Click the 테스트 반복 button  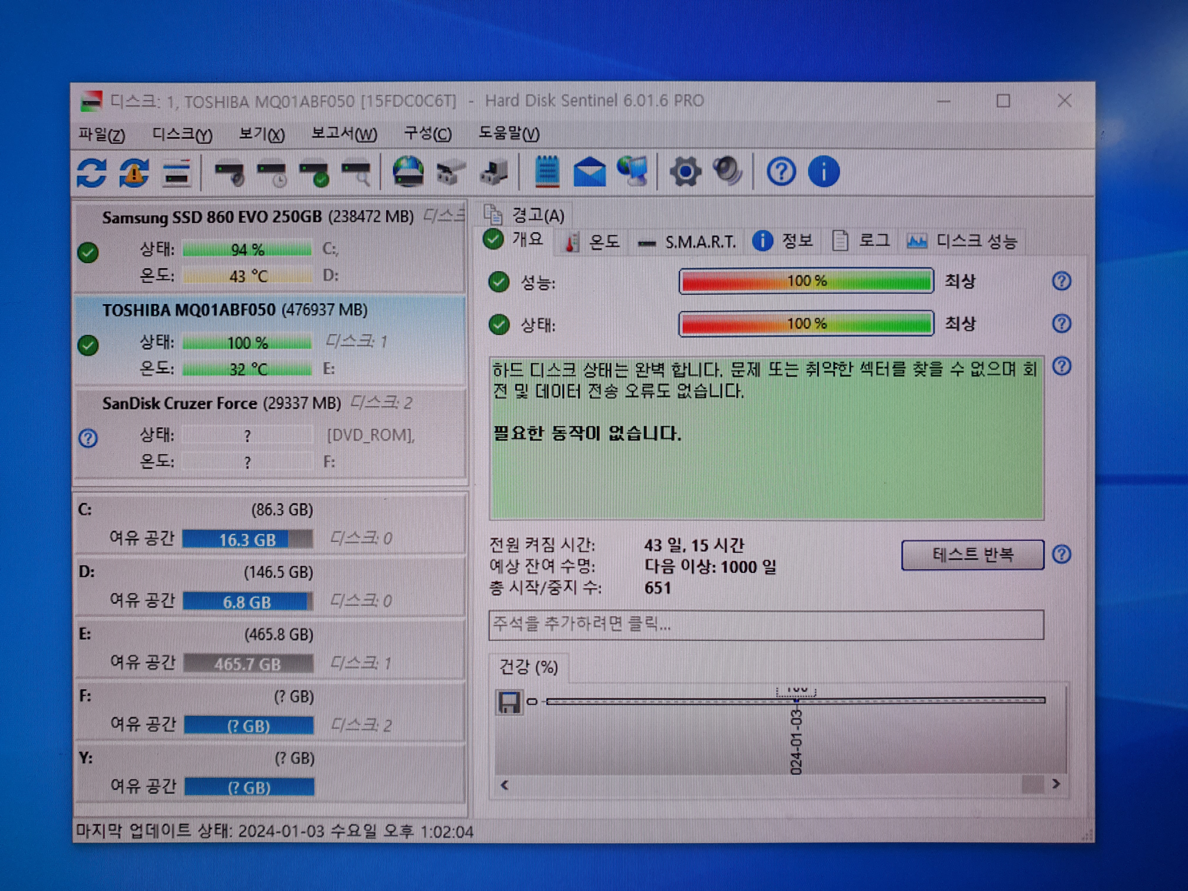(x=973, y=555)
